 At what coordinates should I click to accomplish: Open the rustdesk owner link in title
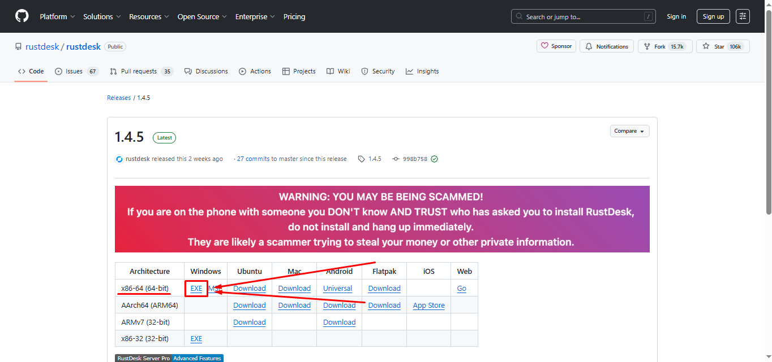pyautogui.click(x=42, y=47)
